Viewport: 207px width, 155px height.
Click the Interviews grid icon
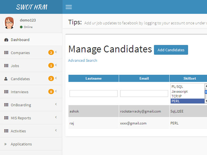click(6, 92)
